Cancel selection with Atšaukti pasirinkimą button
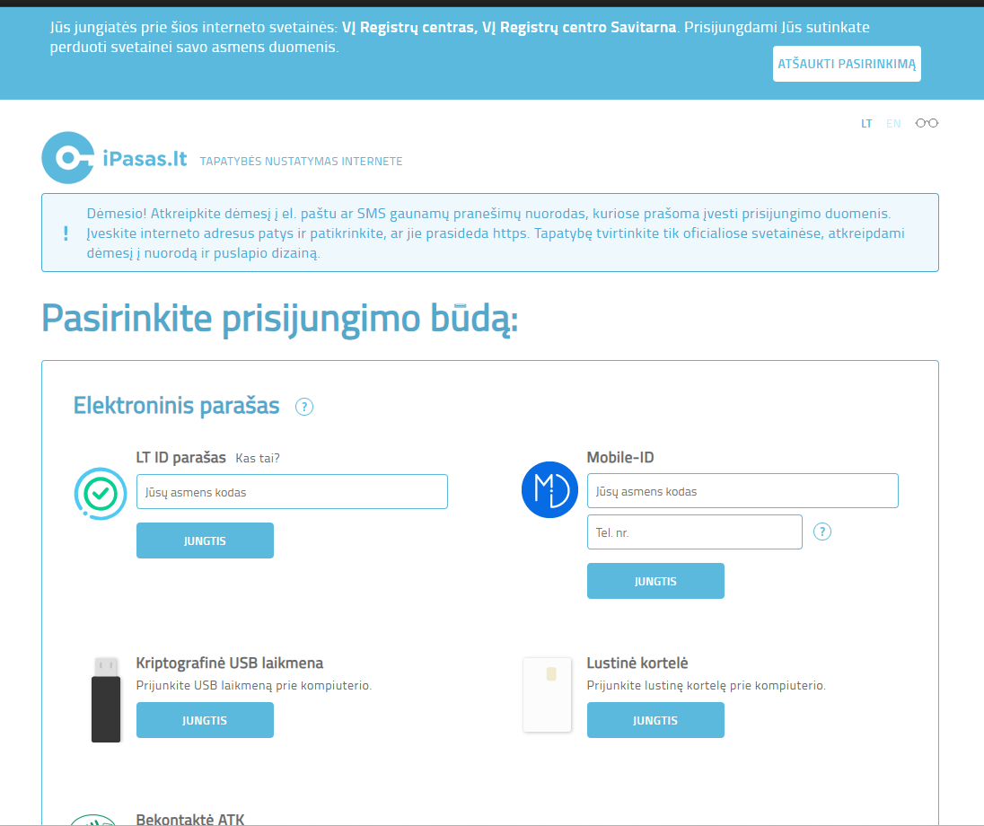984x826 pixels. [847, 64]
